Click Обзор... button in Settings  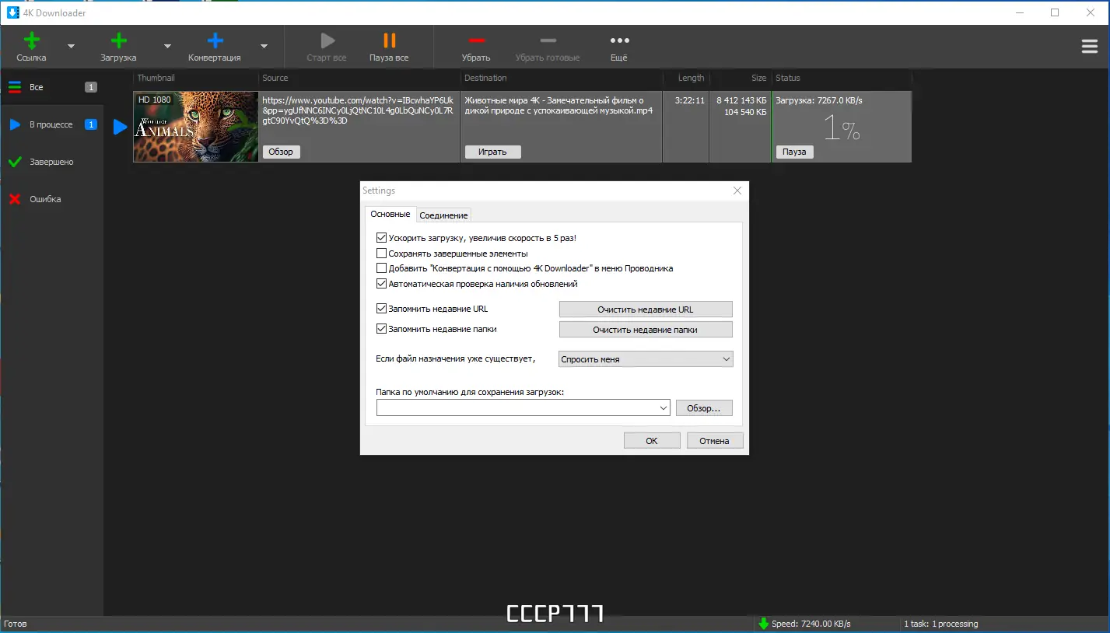[x=704, y=408]
